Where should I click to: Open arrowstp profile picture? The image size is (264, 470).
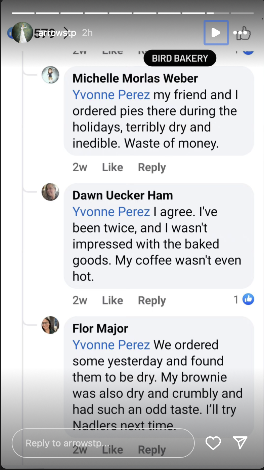pyautogui.click(x=23, y=33)
